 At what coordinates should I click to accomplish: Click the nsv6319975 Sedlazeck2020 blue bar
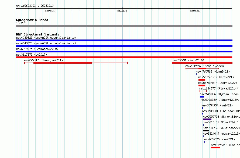coord(124,52)
